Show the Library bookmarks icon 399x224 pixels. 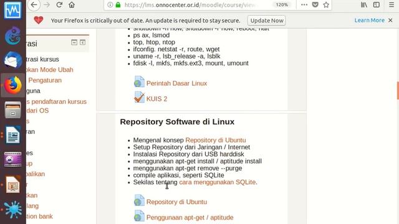point(364,5)
